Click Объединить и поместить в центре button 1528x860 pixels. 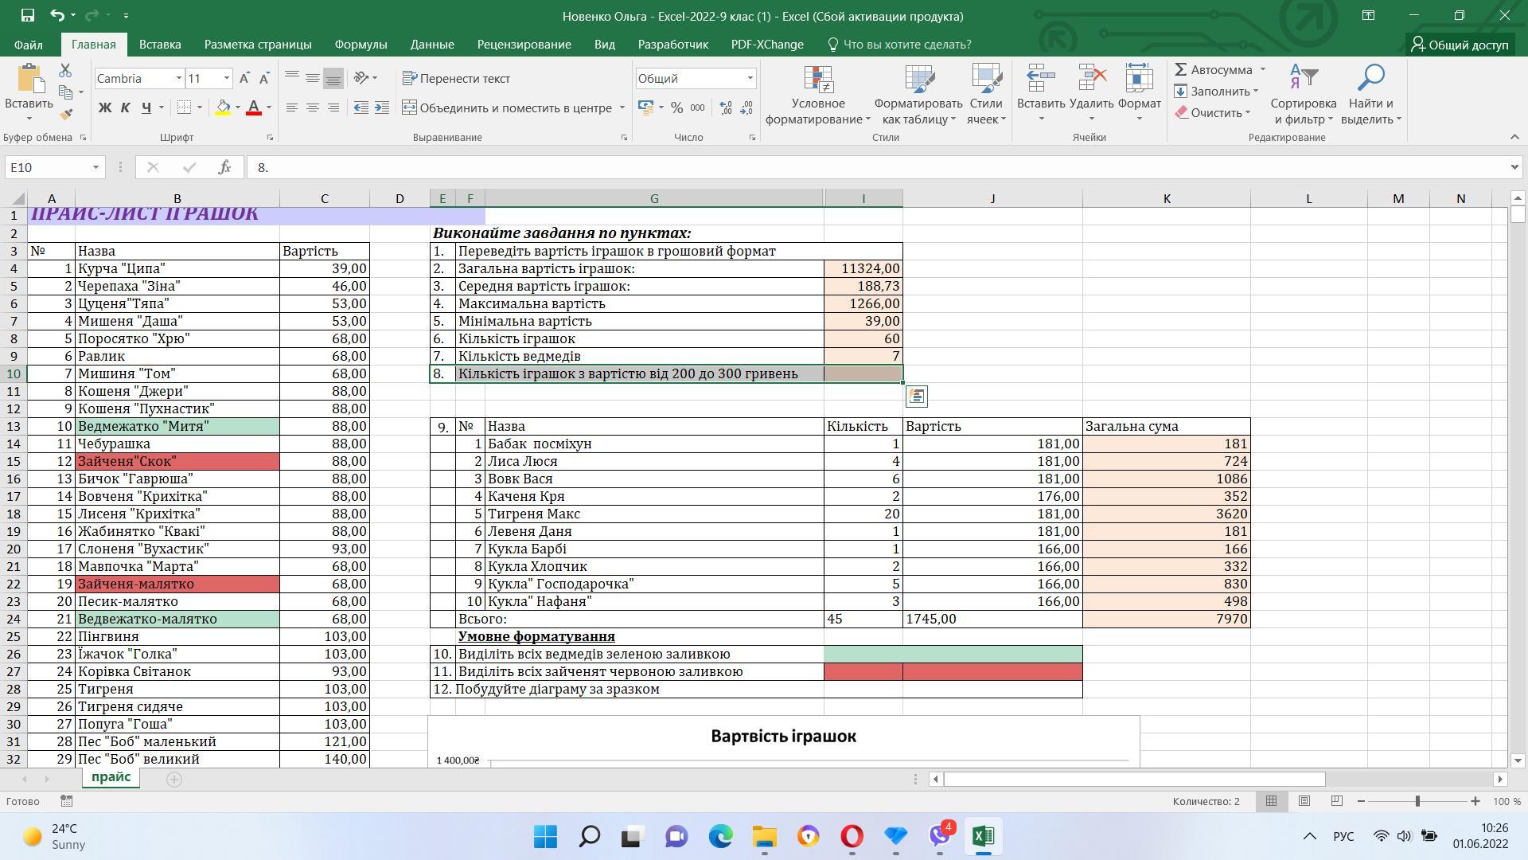[x=506, y=107]
